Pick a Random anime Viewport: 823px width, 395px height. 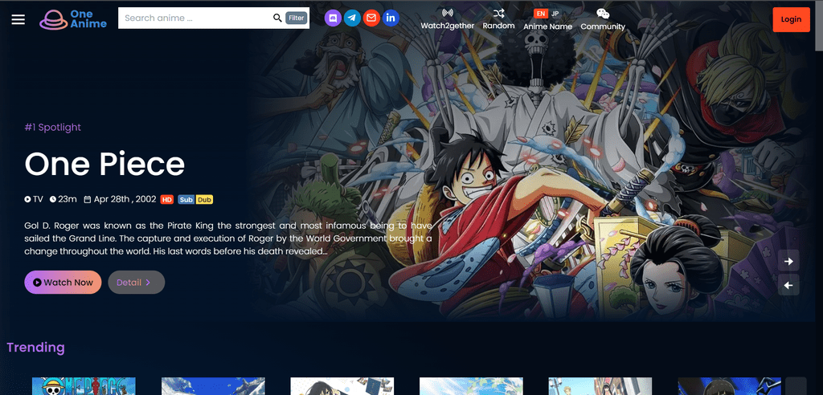498,19
